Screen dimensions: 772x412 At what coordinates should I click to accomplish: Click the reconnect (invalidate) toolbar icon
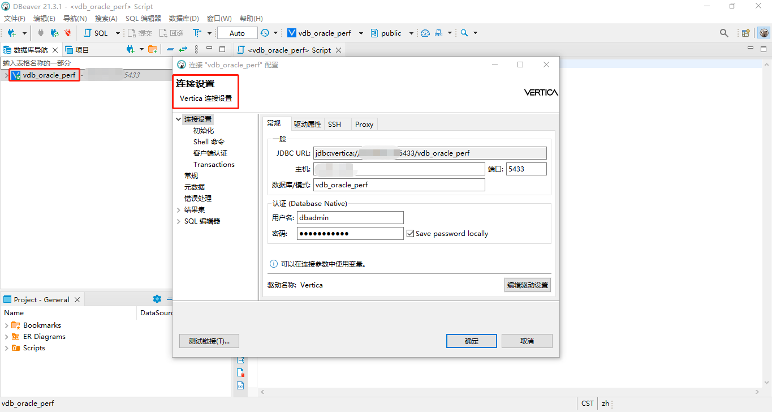coord(54,33)
